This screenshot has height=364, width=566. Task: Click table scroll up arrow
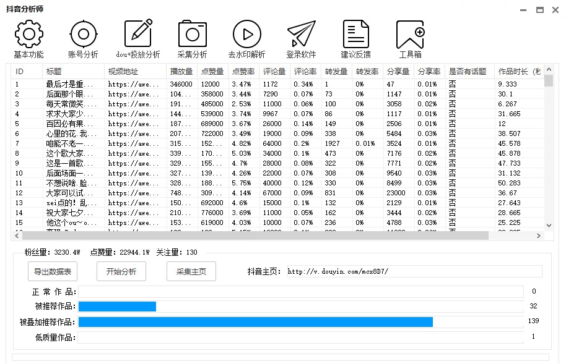pyautogui.click(x=549, y=69)
